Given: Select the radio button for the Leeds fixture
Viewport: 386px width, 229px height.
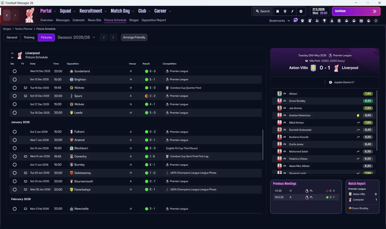Looking at the screenshot, I should click(14, 113).
